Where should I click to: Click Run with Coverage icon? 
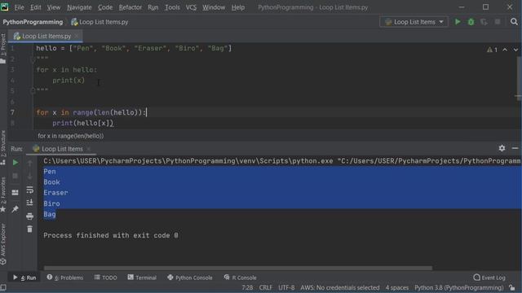tap(484, 22)
